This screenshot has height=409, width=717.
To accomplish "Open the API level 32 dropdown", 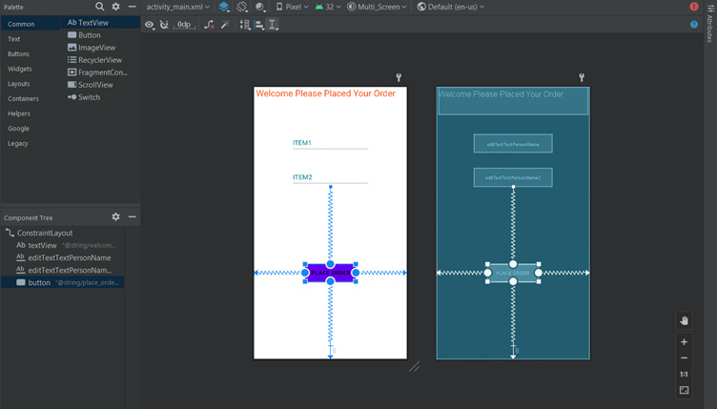I will pyautogui.click(x=329, y=7).
